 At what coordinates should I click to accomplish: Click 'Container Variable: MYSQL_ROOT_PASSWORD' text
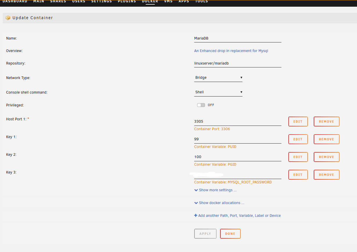pyautogui.click(x=233, y=182)
